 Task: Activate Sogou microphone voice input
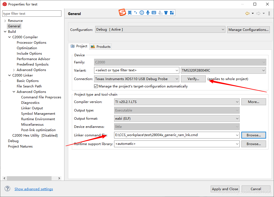coord(148,13)
